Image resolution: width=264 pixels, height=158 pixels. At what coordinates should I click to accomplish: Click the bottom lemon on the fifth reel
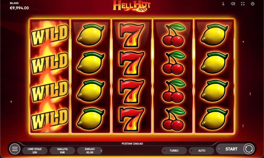(x=214, y=119)
